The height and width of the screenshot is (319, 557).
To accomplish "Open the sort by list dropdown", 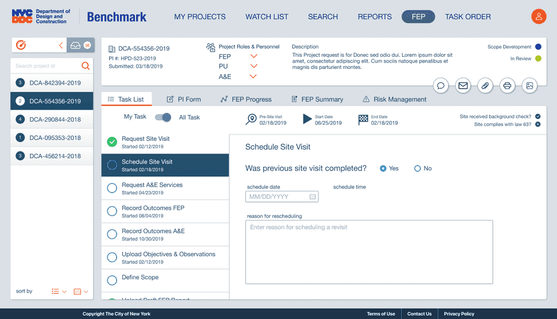I will pos(59,291).
